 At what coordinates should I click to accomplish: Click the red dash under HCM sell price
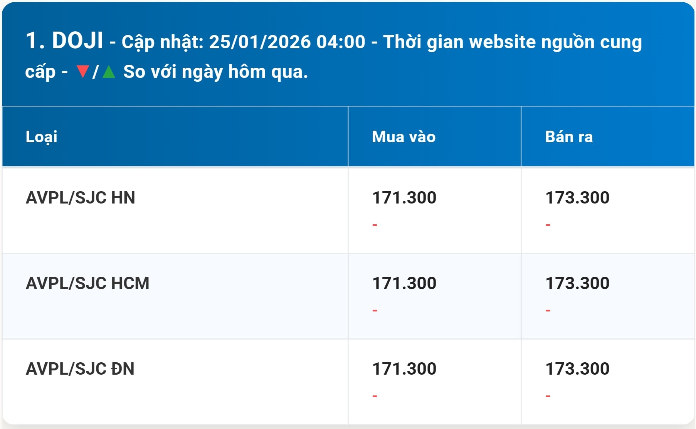coord(548,310)
